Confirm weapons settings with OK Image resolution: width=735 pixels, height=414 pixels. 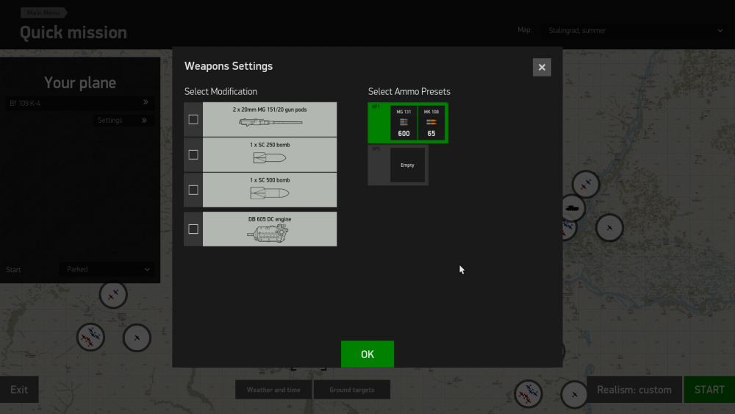point(367,354)
